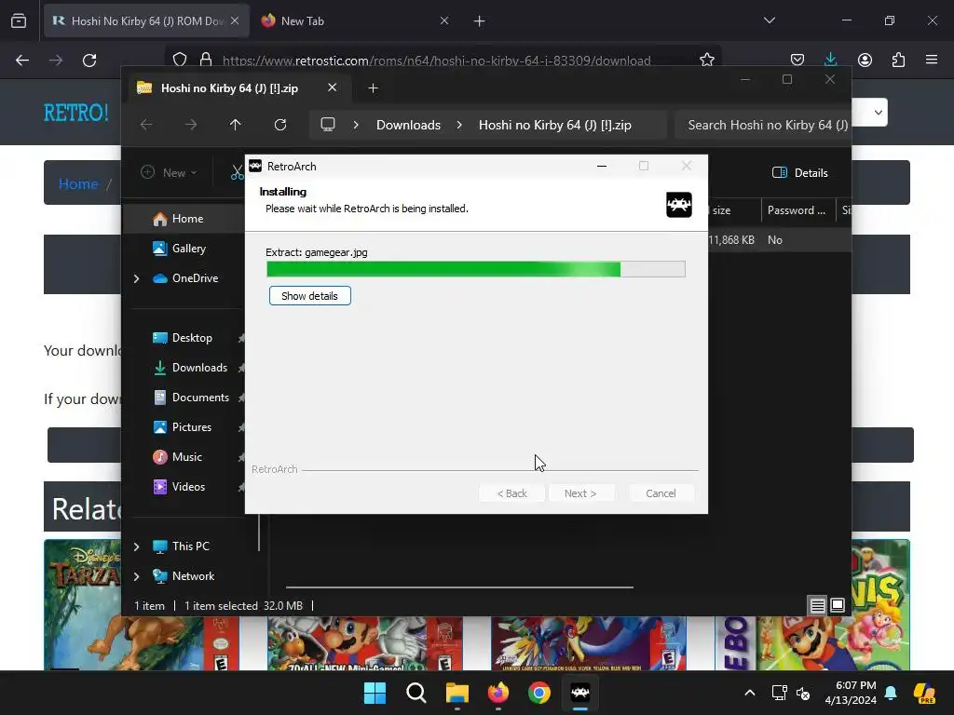This screenshot has height=715, width=954.
Task: Click Cut scissors icon in Explorer toolbar
Action: [237, 173]
